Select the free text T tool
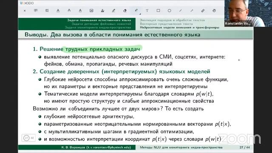The width and height of the screenshot is (272, 153). (x=147, y=11)
